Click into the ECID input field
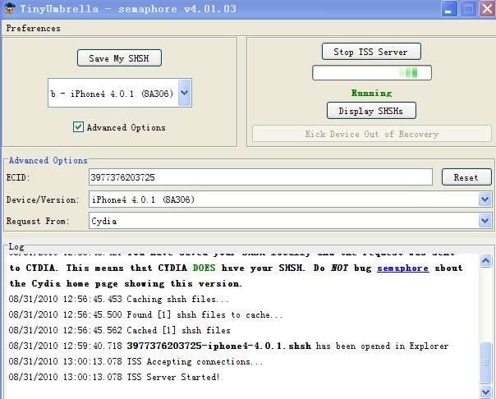Viewport: 496px width, 399px height. click(259, 177)
